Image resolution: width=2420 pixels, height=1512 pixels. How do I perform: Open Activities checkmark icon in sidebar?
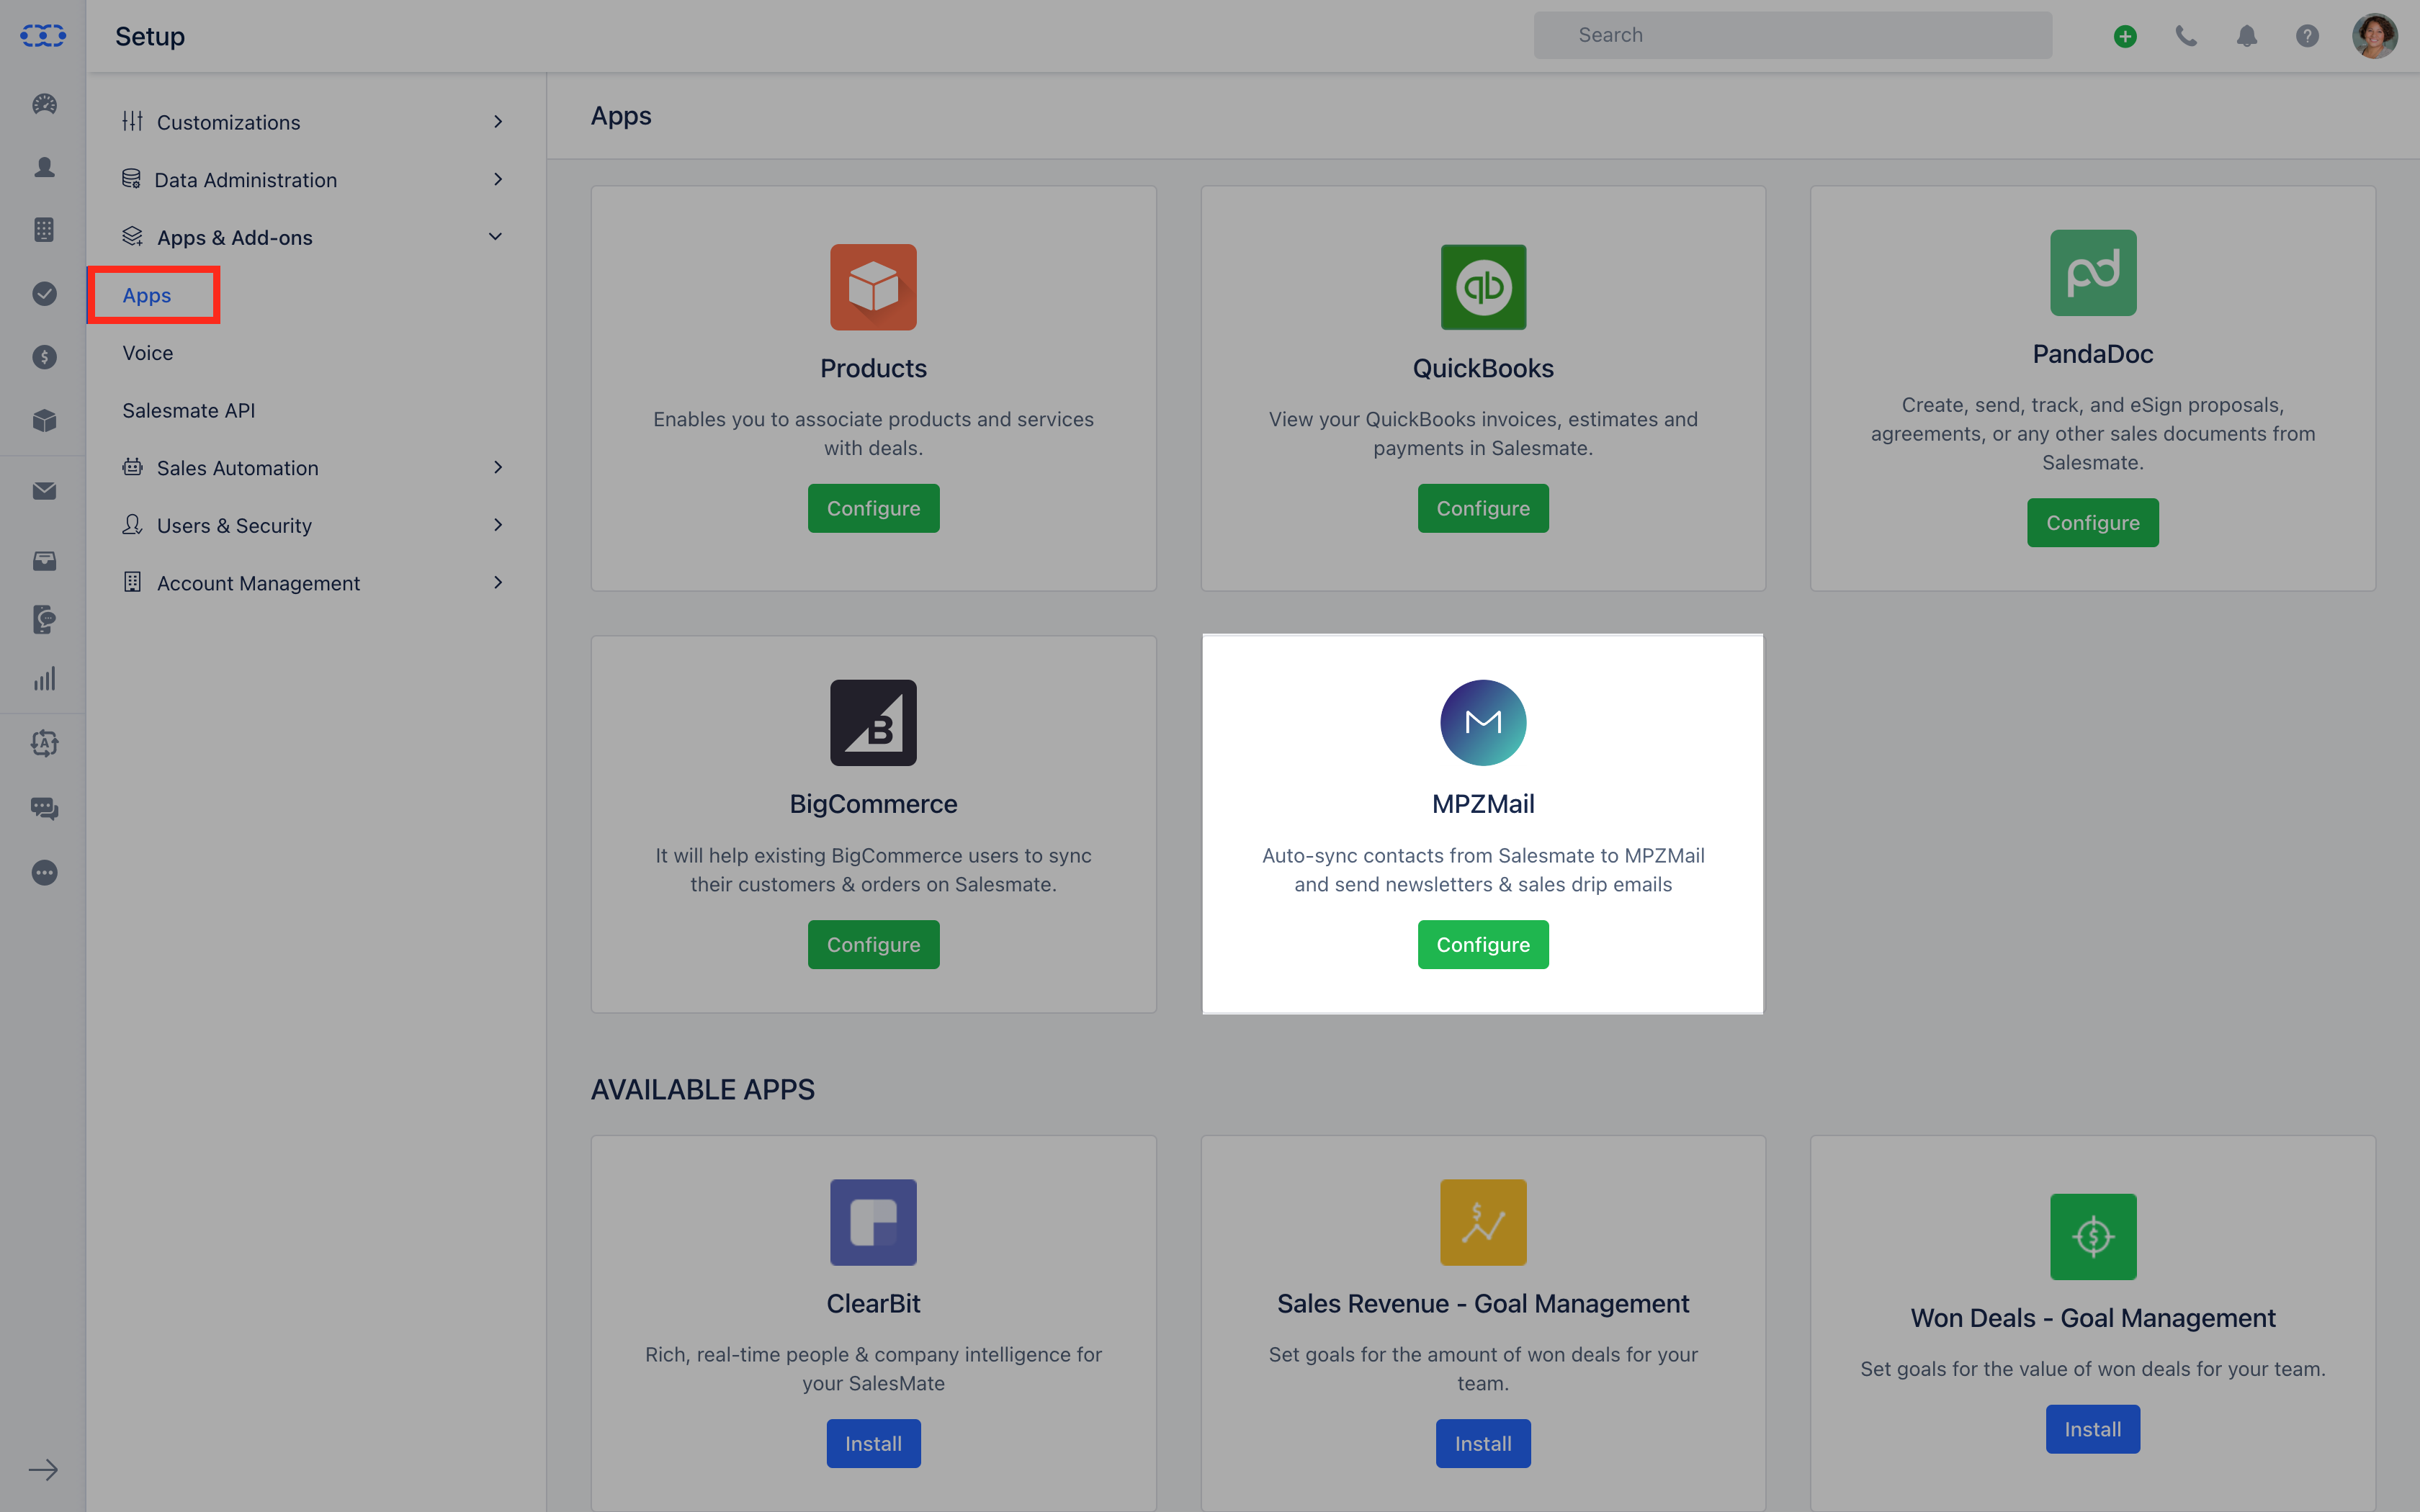click(44, 293)
